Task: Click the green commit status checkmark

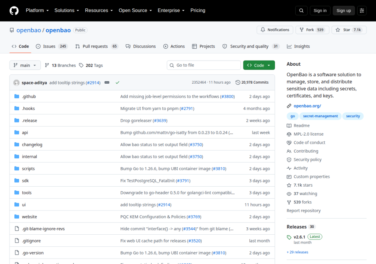Action: point(117,82)
